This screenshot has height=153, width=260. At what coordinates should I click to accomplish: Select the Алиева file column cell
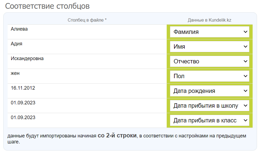19,29
